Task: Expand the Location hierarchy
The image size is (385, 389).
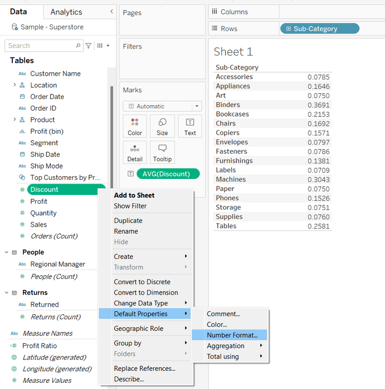Action: point(15,85)
